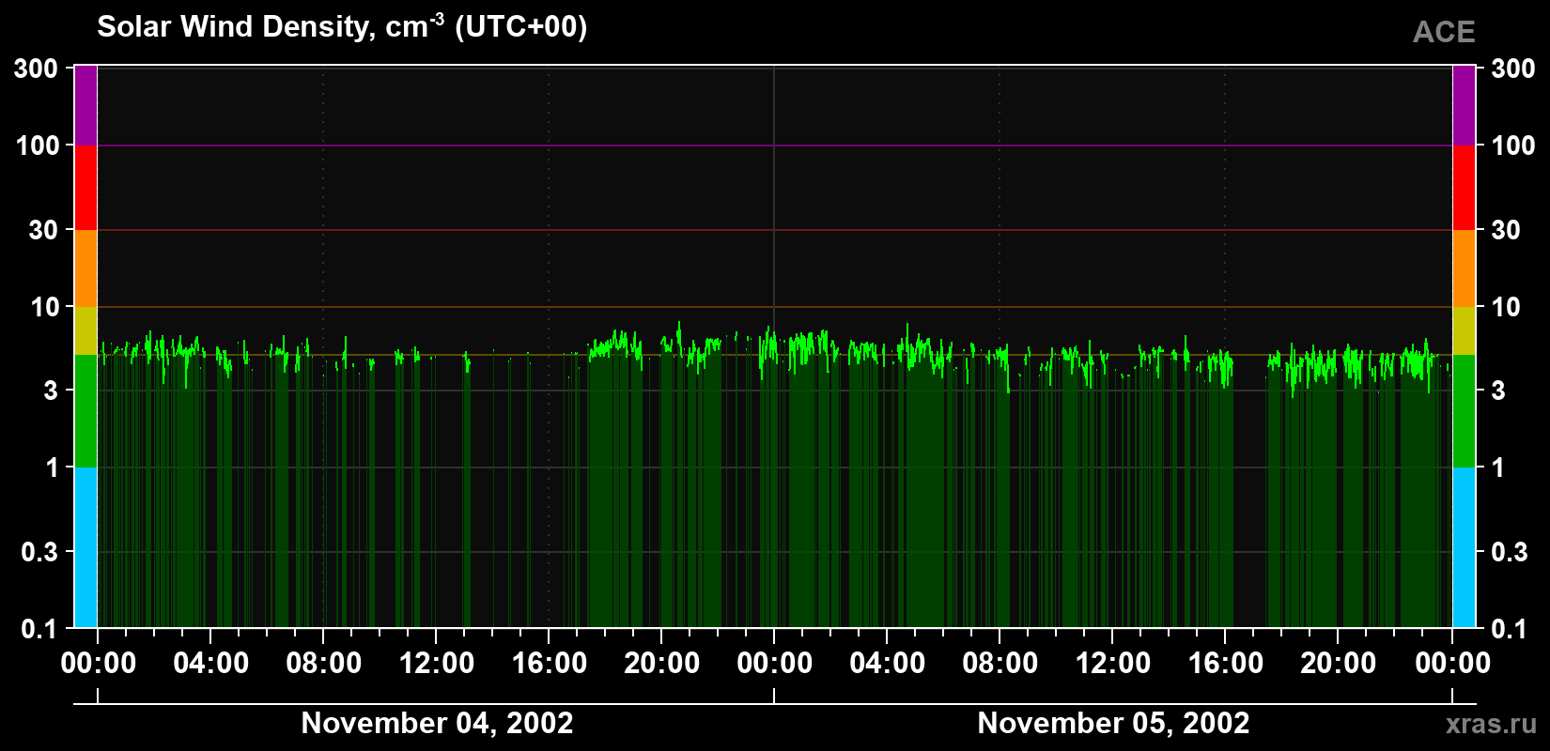Click the "16:00" time label for November 04

[x=550, y=664]
